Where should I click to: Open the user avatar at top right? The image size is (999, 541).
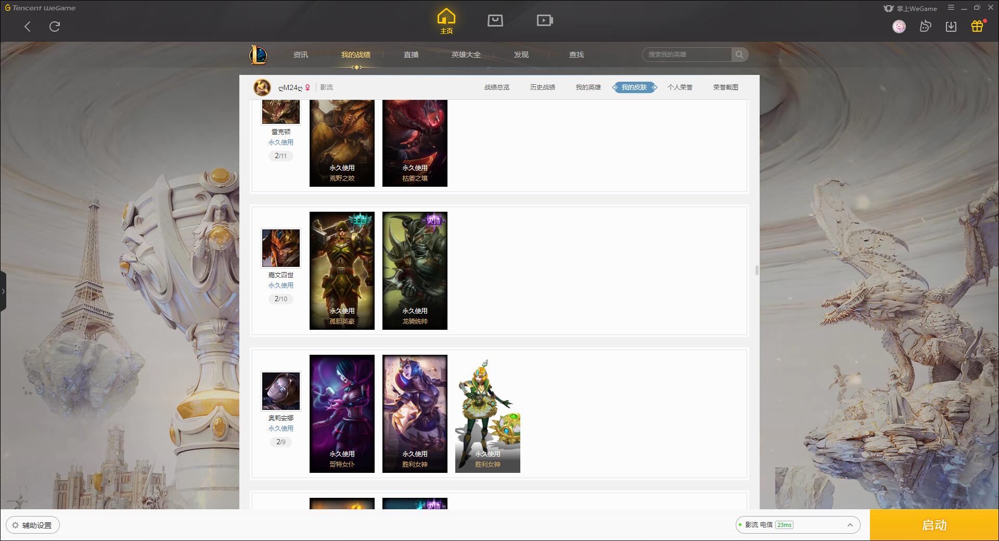point(899,27)
